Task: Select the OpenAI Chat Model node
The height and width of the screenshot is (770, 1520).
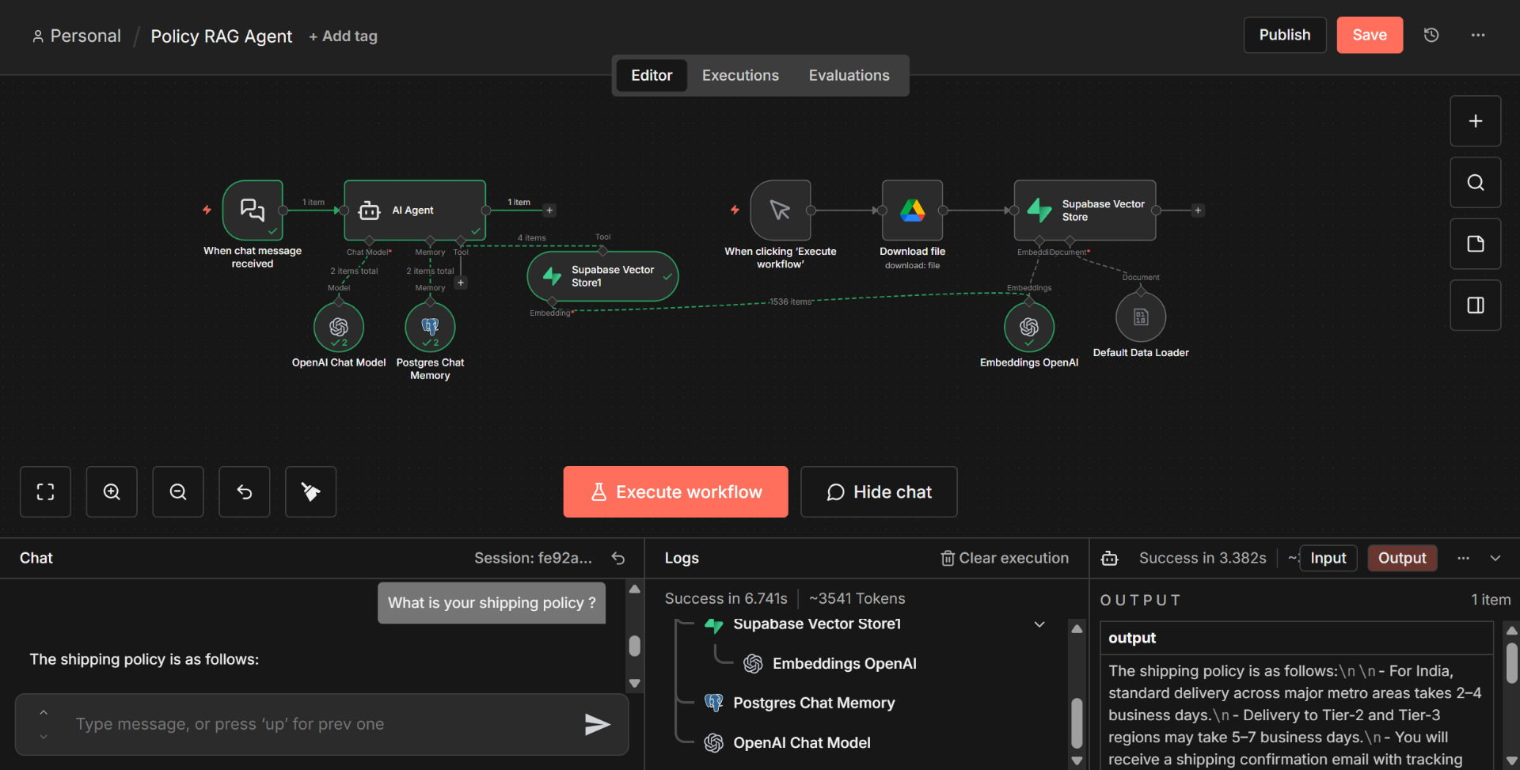Action: tap(339, 327)
